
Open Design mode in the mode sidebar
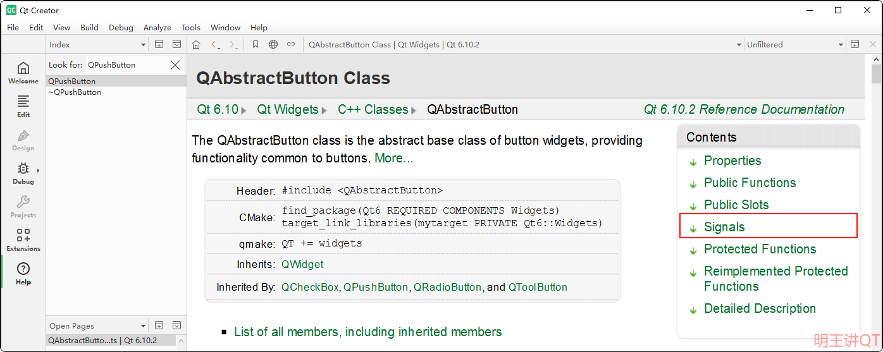tap(23, 140)
